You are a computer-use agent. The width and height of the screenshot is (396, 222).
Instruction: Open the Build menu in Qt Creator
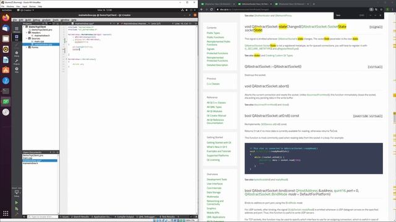(x=28, y=20)
